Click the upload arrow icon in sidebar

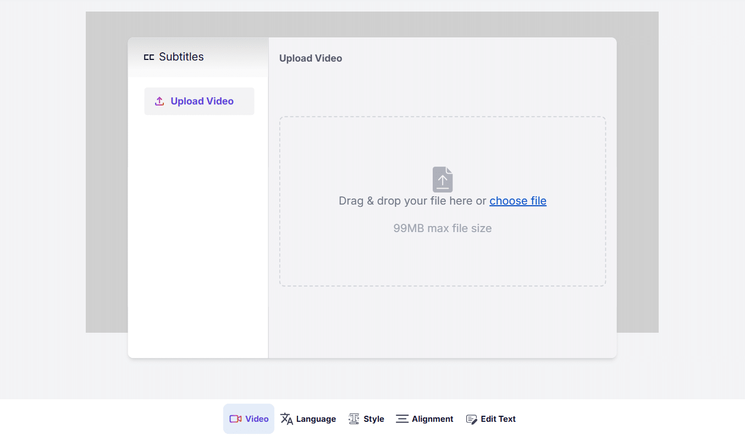pos(159,101)
